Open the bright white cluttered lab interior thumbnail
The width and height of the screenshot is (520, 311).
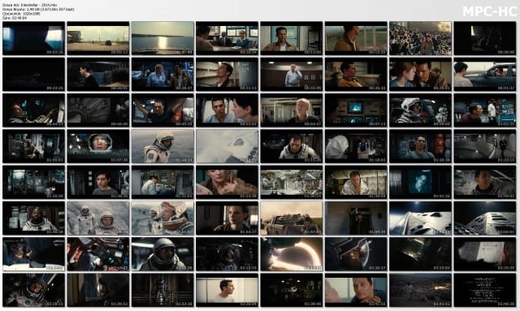(291, 183)
